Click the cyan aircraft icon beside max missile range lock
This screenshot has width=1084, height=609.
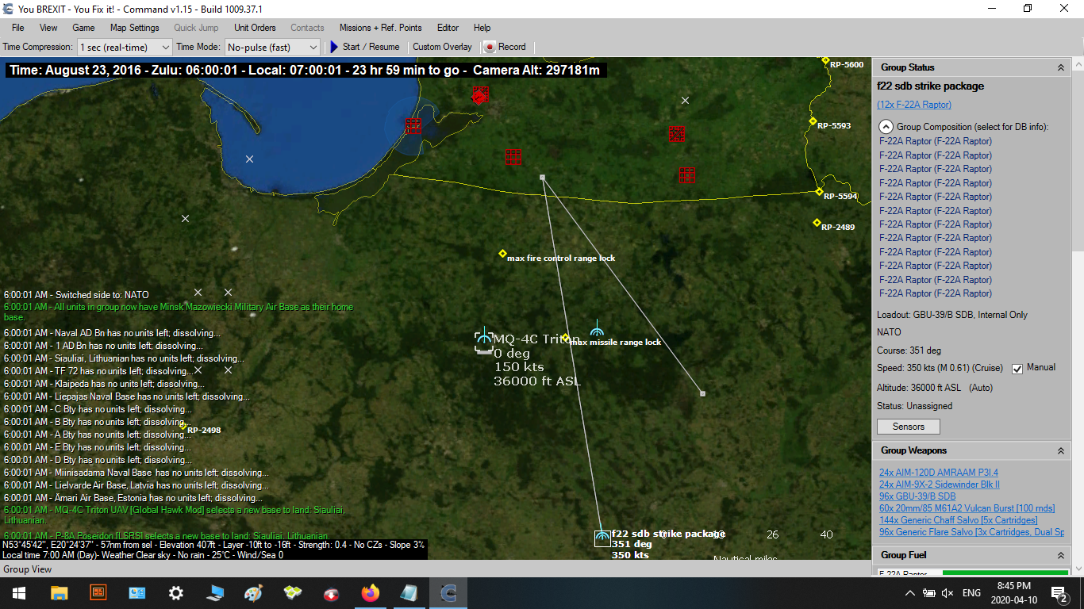coord(597,329)
